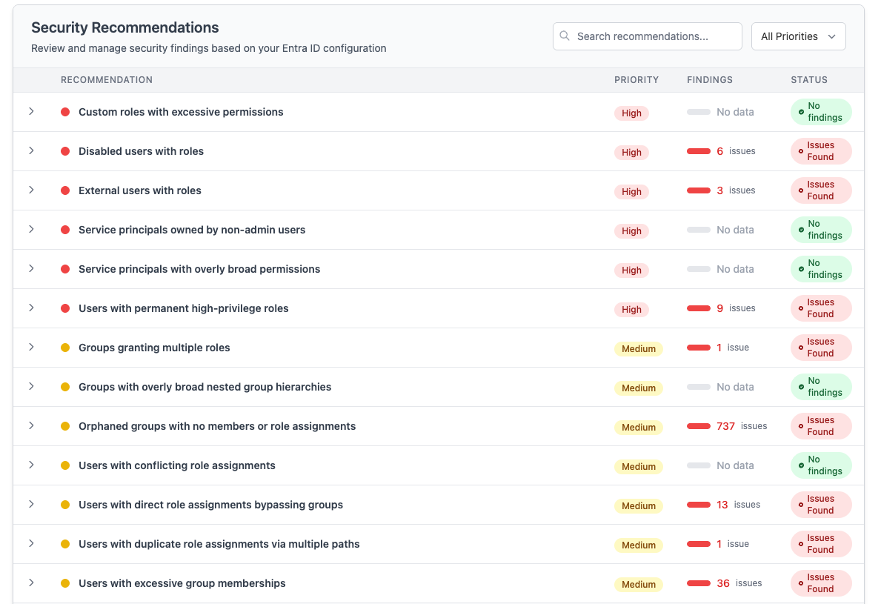Expand the "Orphaned groups with no members" row
The height and width of the screenshot is (604, 881).
[x=32, y=426]
